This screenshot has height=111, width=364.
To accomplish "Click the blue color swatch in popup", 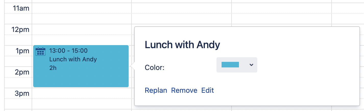I will click(x=230, y=65).
